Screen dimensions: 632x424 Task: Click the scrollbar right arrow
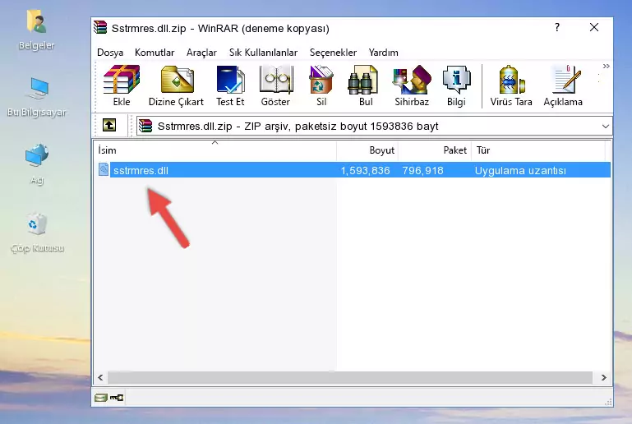click(x=603, y=378)
